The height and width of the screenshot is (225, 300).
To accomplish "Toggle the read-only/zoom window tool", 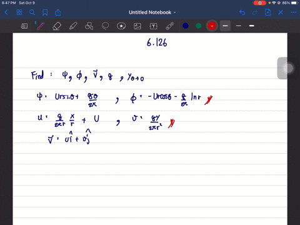I will 24,26.
